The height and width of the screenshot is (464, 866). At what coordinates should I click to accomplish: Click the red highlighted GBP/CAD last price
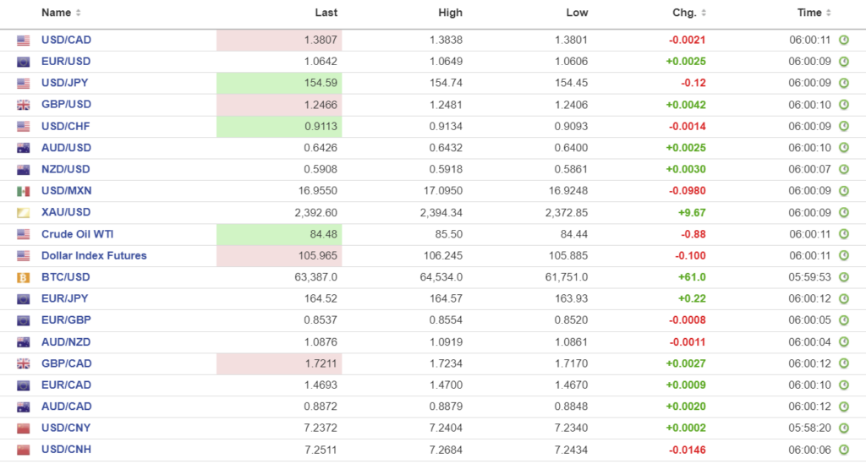[x=321, y=363]
